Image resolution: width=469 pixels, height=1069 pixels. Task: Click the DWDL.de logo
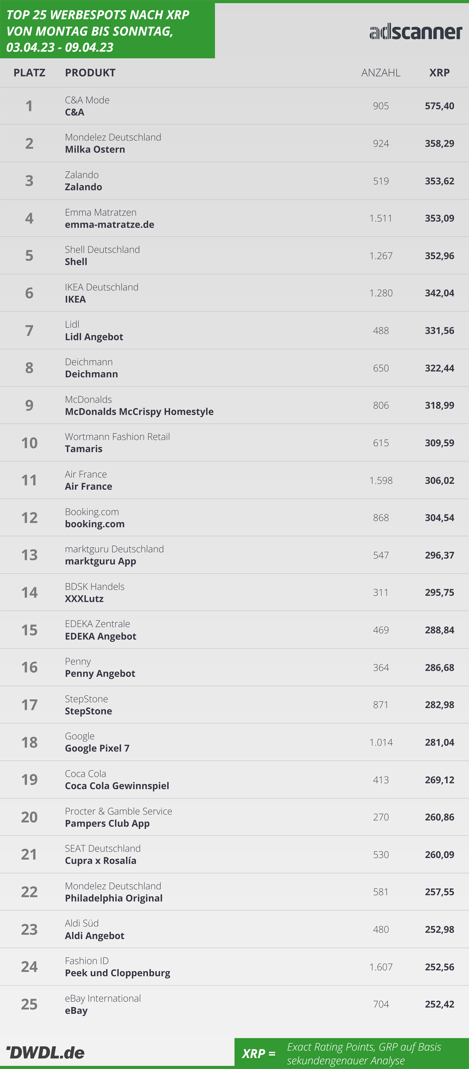46,1053
